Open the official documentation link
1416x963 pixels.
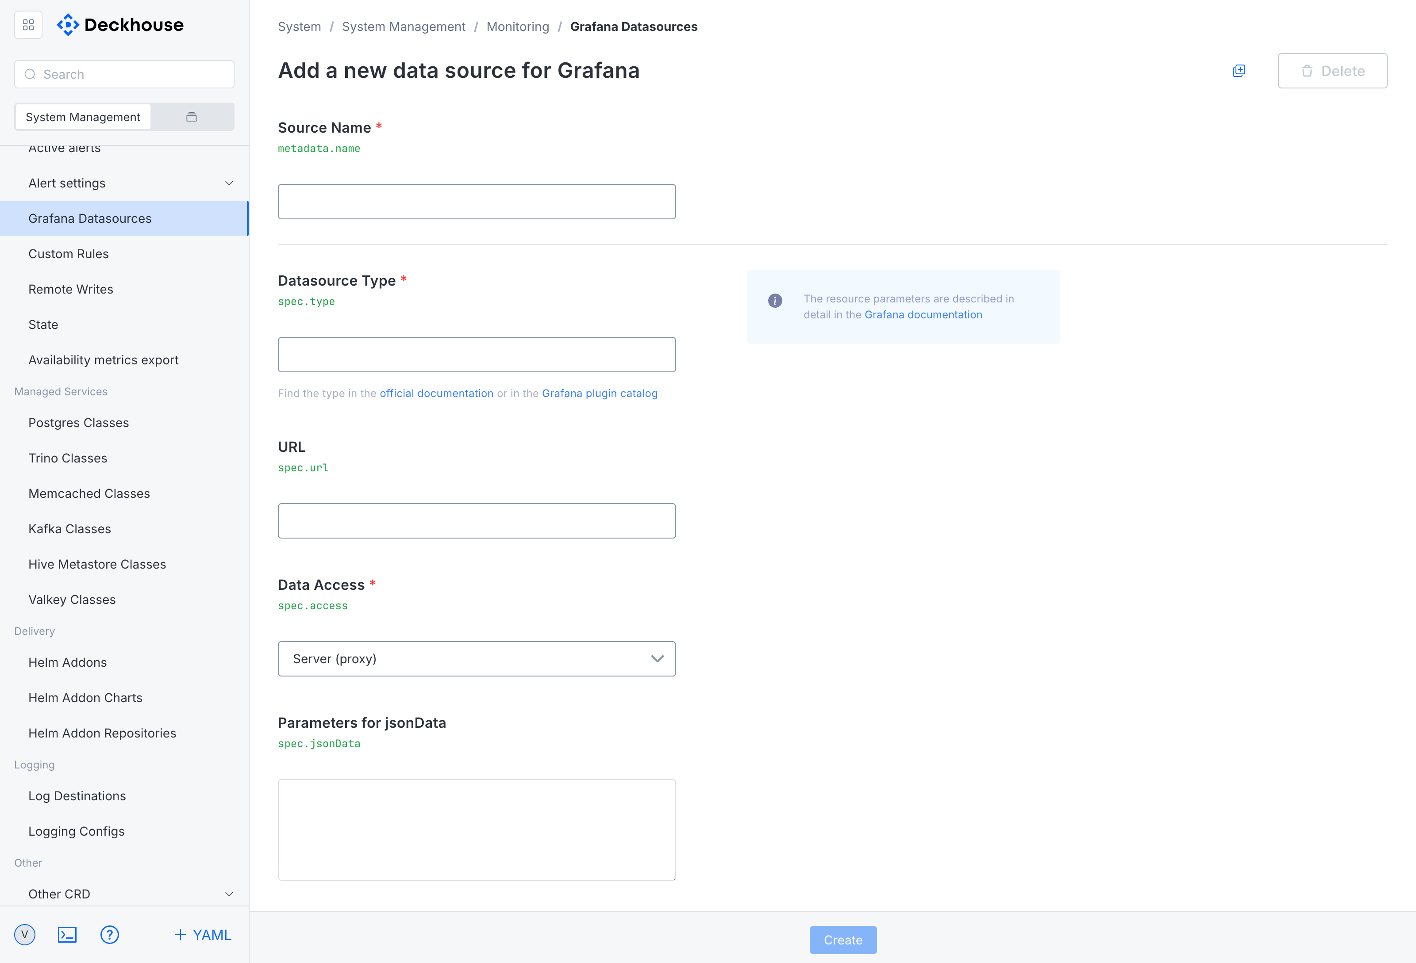click(436, 393)
